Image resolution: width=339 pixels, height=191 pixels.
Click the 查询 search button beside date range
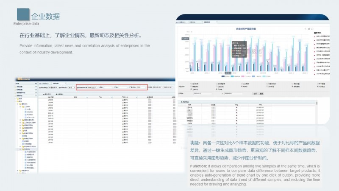click(254, 93)
